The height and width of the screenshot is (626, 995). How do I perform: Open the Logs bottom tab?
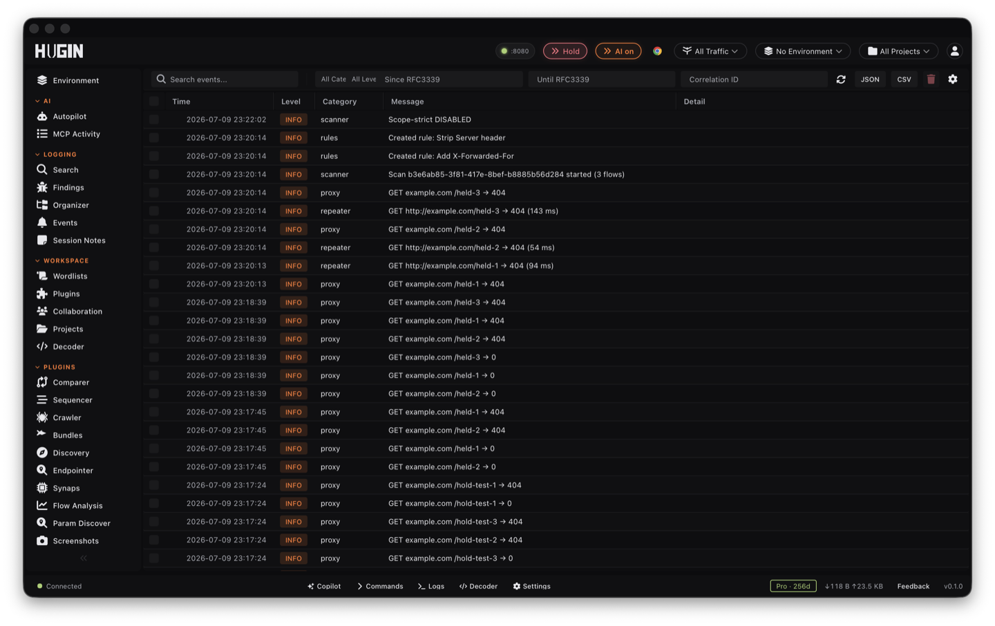(431, 587)
